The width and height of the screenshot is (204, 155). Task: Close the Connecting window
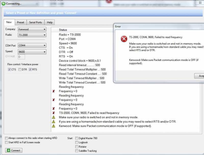pos(200,3)
